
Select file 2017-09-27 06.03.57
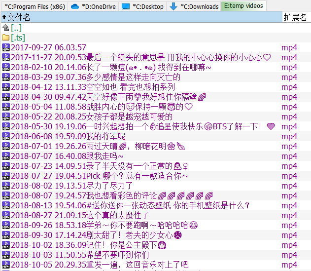point(48,48)
